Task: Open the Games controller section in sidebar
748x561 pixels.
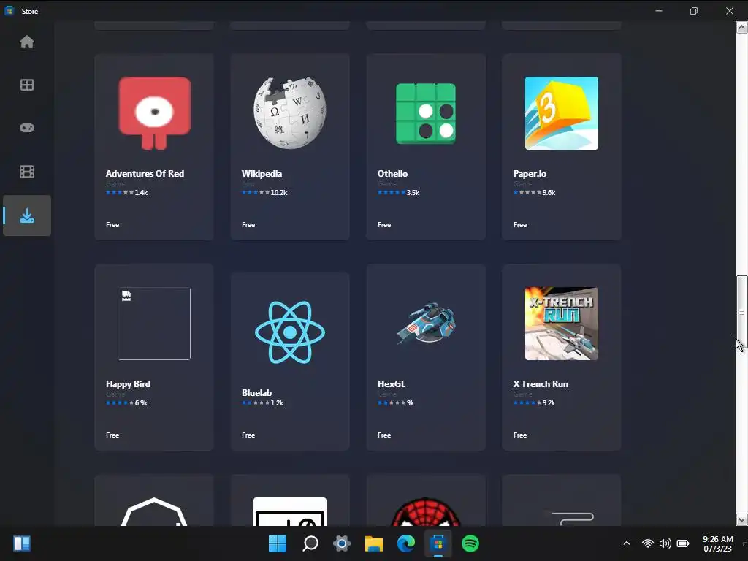Action: click(27, 128)
